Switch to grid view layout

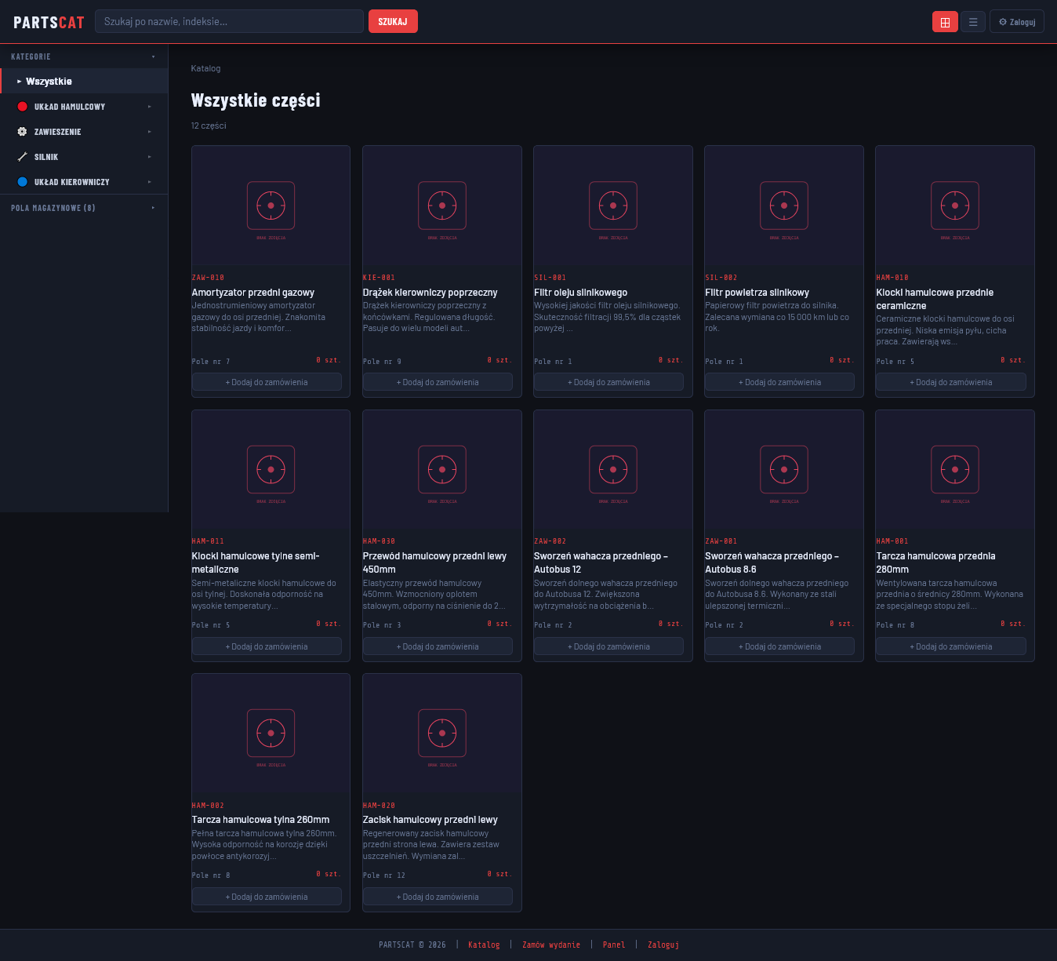point(945,22)
